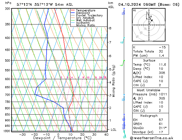Click the 'Totals Totals' row label

coord(144,51)
